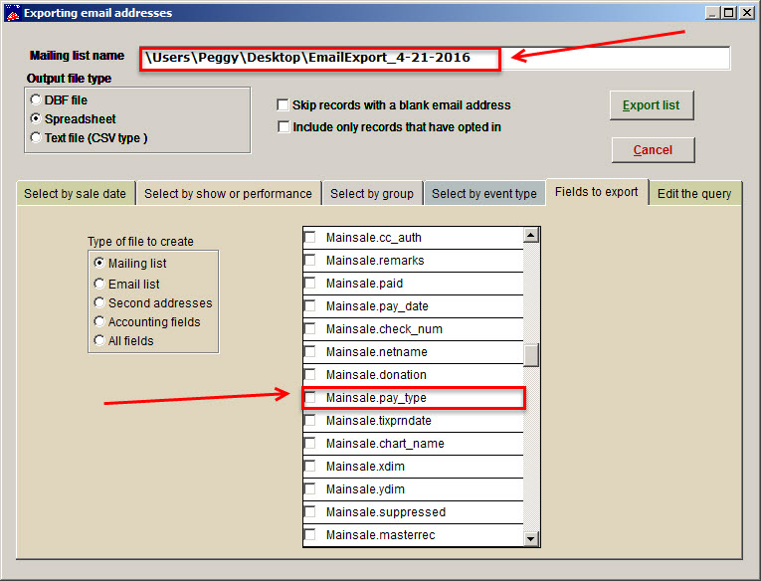Click field list scroll up arrow
Viewport: 761px width, 581px height.
coord(531,236)
